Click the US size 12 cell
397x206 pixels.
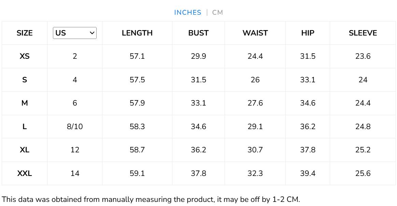point(75,150)
